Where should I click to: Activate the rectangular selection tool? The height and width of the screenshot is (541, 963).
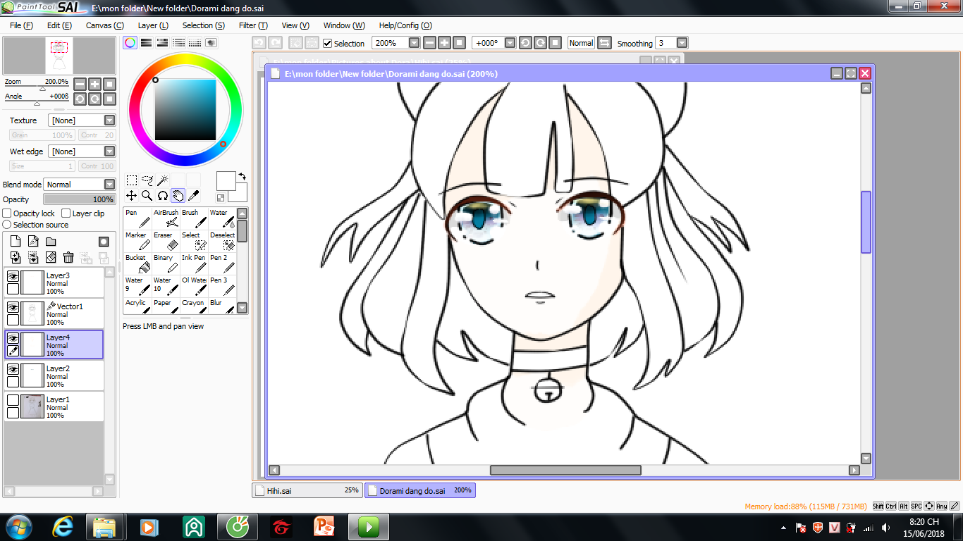click(132, 180)
